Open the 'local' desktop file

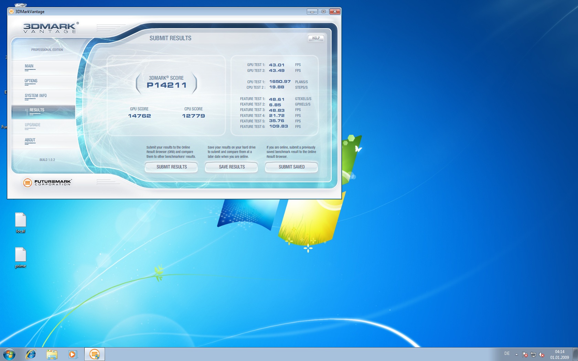(21, 223)
